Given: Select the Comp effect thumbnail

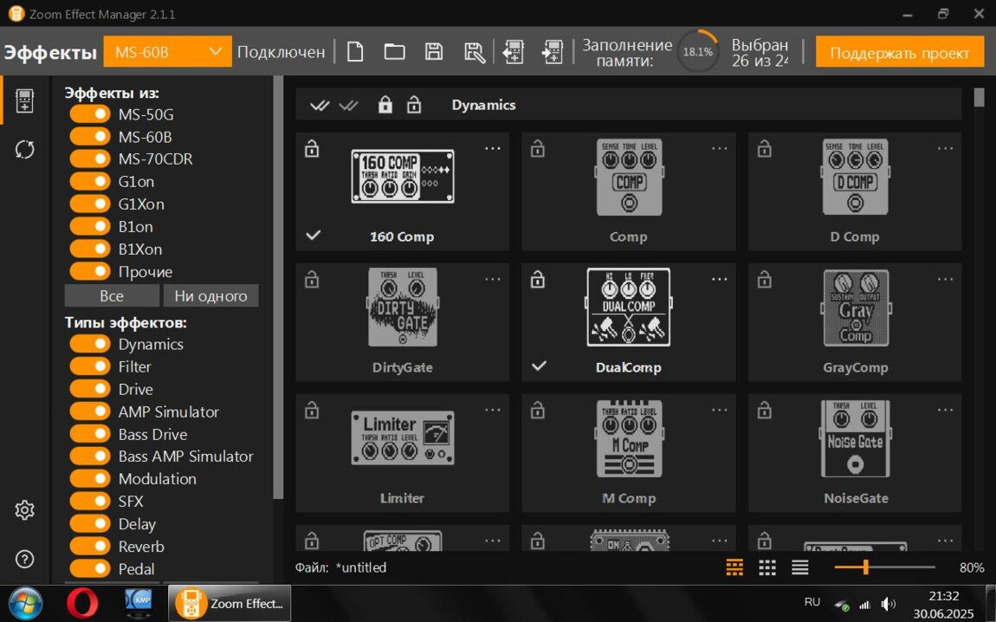Looking at the screenshot, I should 629,178.
